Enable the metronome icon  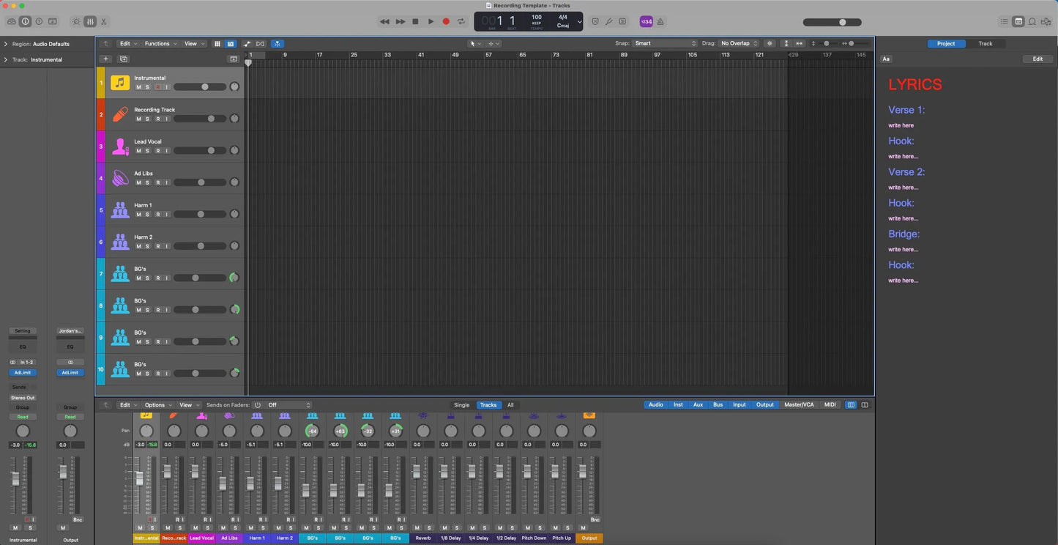[661, 21]
